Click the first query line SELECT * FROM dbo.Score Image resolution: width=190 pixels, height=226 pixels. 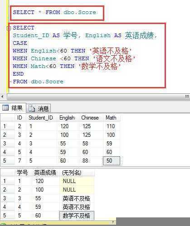(54, 12)
